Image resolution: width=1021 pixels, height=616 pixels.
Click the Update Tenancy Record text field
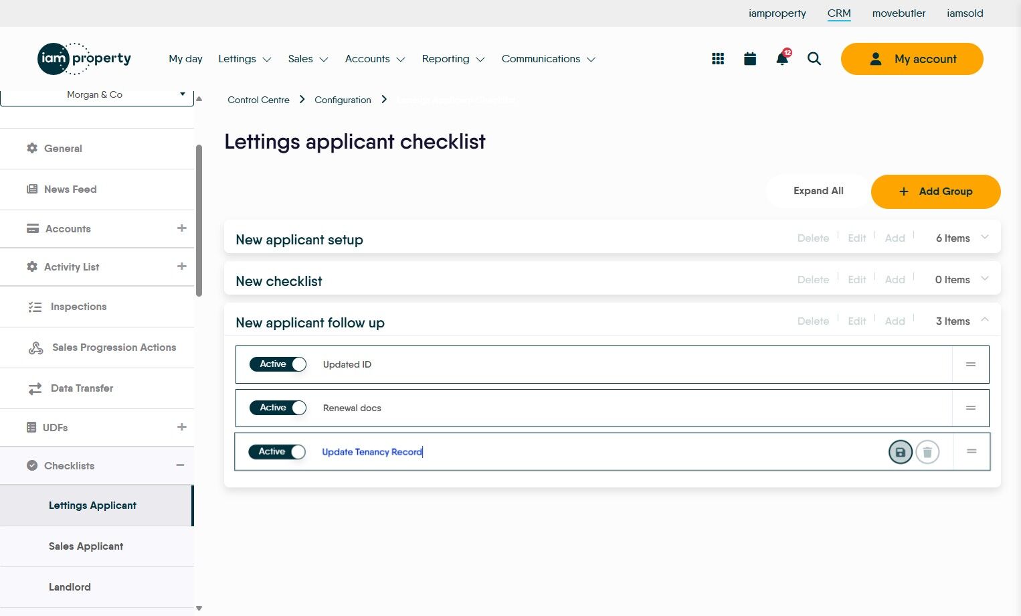point(535,452)
